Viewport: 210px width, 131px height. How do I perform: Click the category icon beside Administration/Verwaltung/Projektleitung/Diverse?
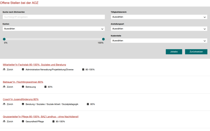[x=23, y=70]
